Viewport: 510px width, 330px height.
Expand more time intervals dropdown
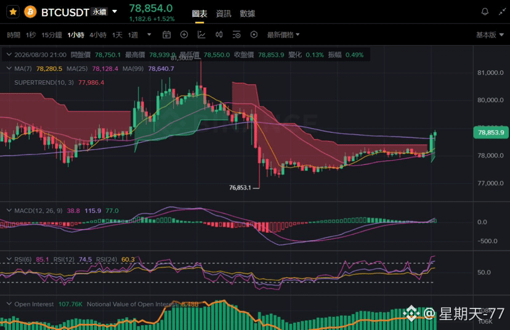(x=149, y=34)
